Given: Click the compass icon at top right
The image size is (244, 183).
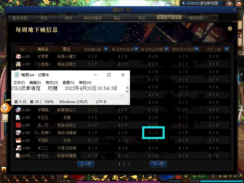Looking at the screenshot, I should [x=239, y=4].
